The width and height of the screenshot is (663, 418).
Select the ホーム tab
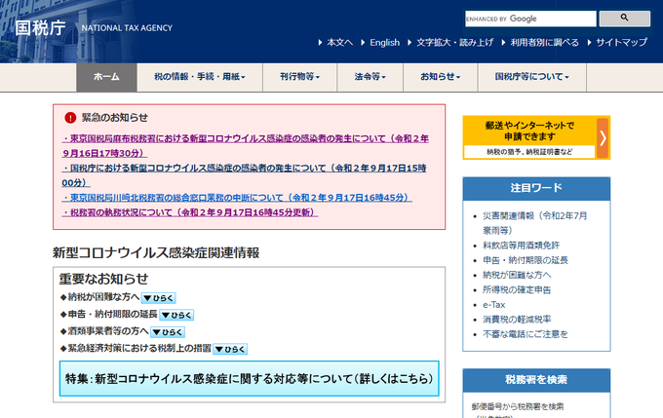106,77
